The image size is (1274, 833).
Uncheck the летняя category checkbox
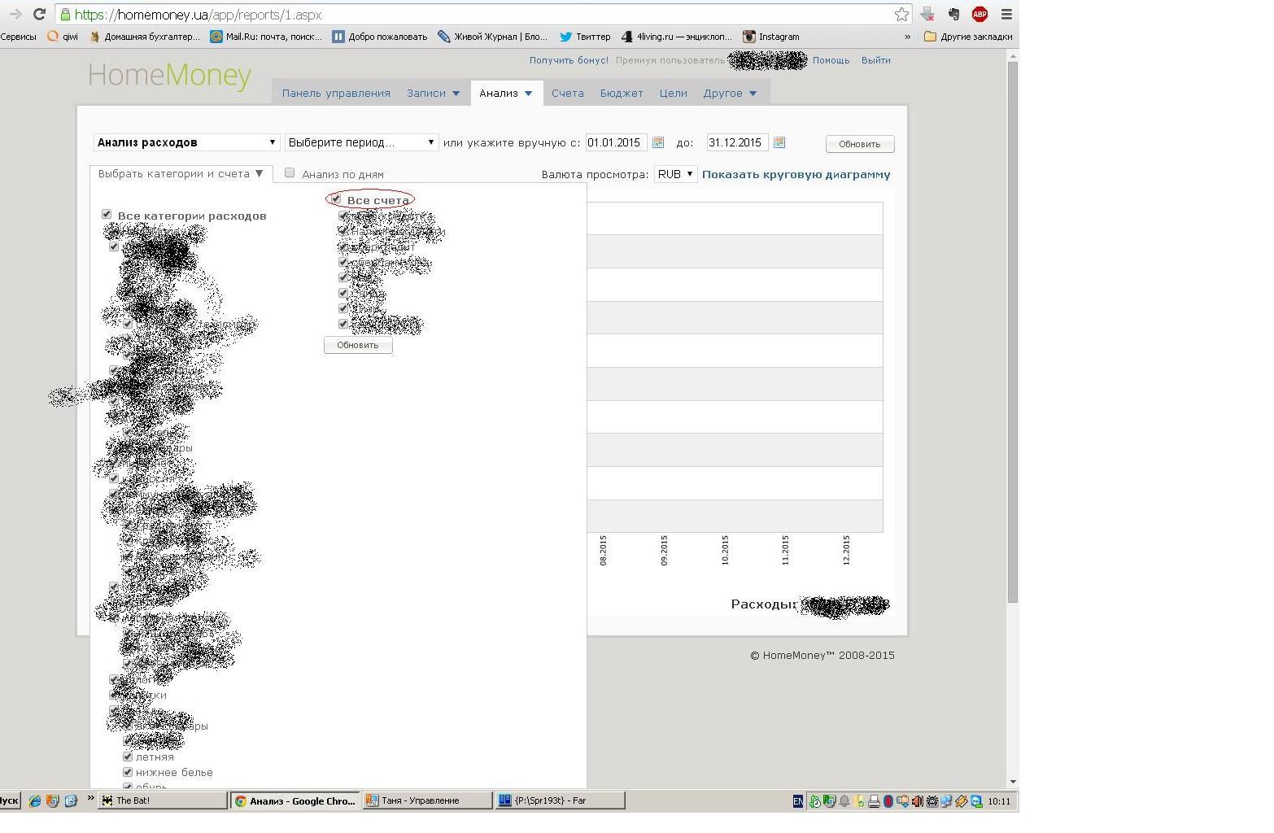(128, 757)
